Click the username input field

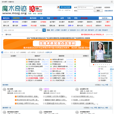[85, 7]
